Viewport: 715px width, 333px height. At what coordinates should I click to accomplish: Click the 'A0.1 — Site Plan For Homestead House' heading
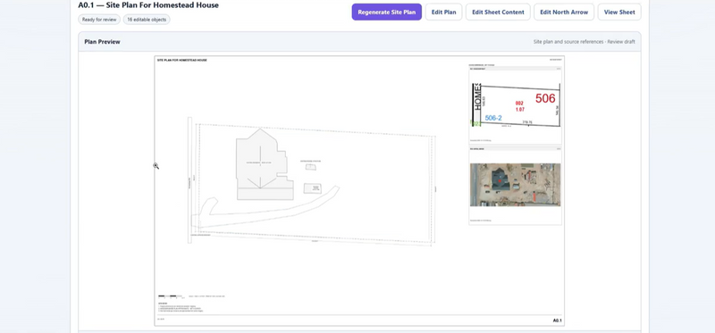click(x=148, y=5)
